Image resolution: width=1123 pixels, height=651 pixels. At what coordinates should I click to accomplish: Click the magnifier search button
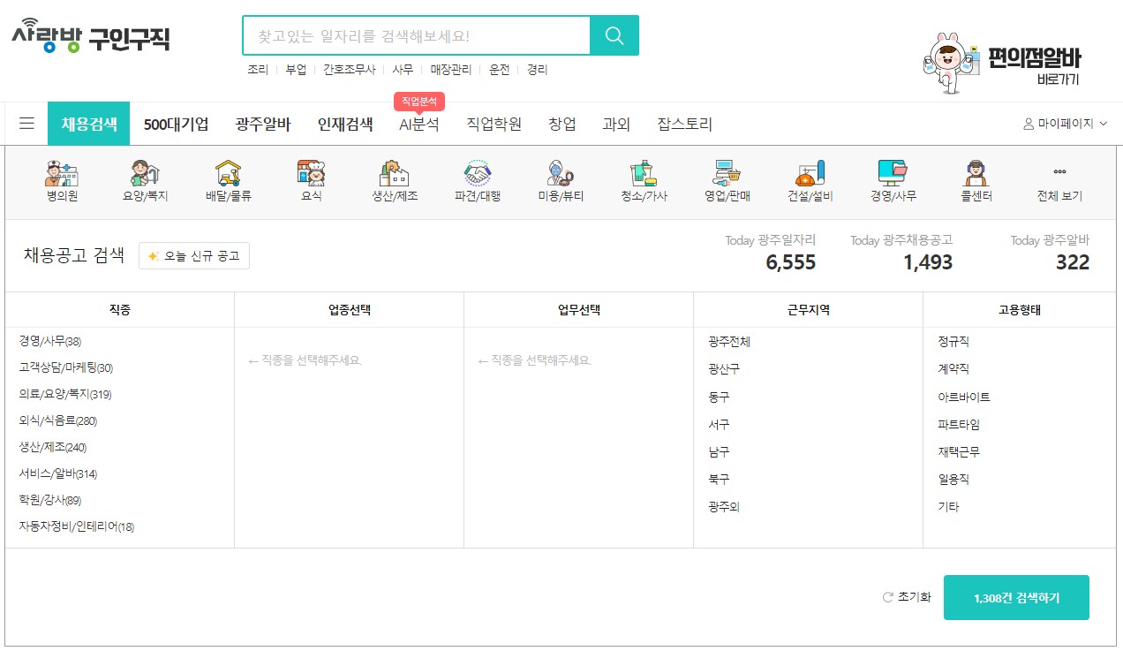[x=614, y=35]
